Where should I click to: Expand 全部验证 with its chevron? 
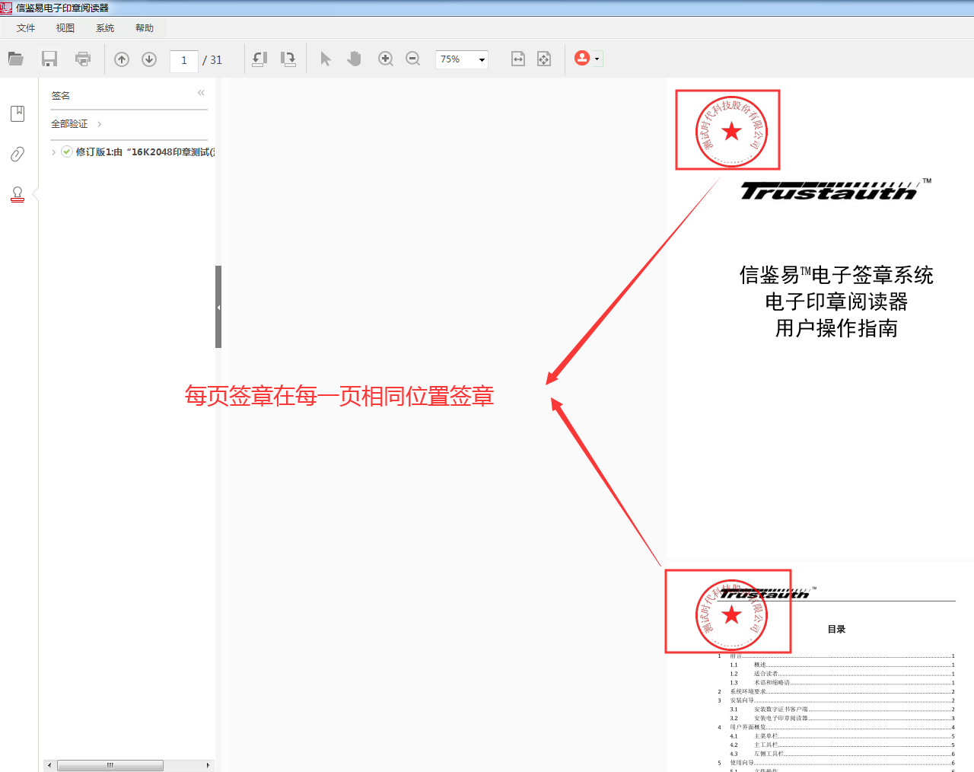coord(99,124)
